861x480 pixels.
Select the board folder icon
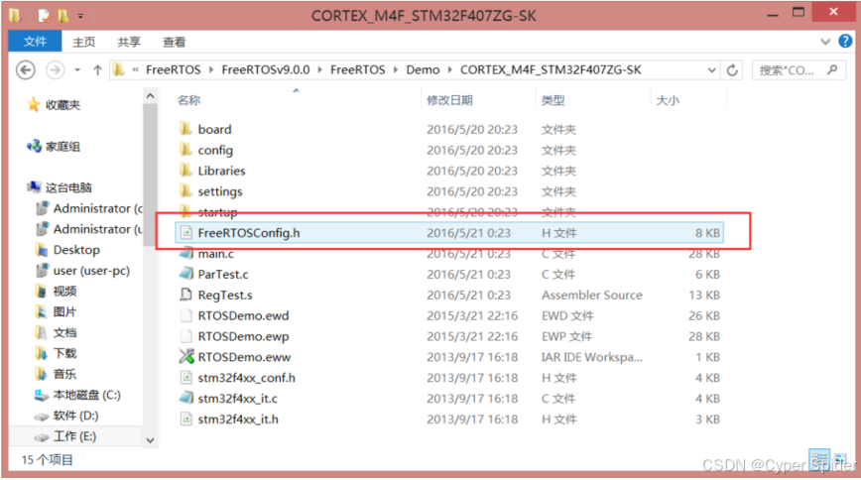pos(185,129)
